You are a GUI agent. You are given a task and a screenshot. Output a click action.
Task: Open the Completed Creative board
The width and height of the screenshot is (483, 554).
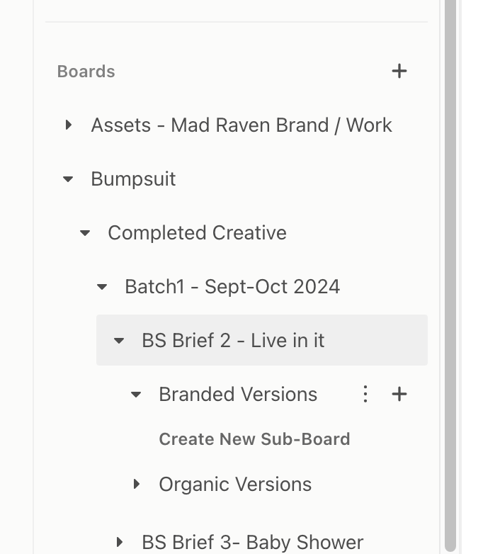tap(197, 233)
